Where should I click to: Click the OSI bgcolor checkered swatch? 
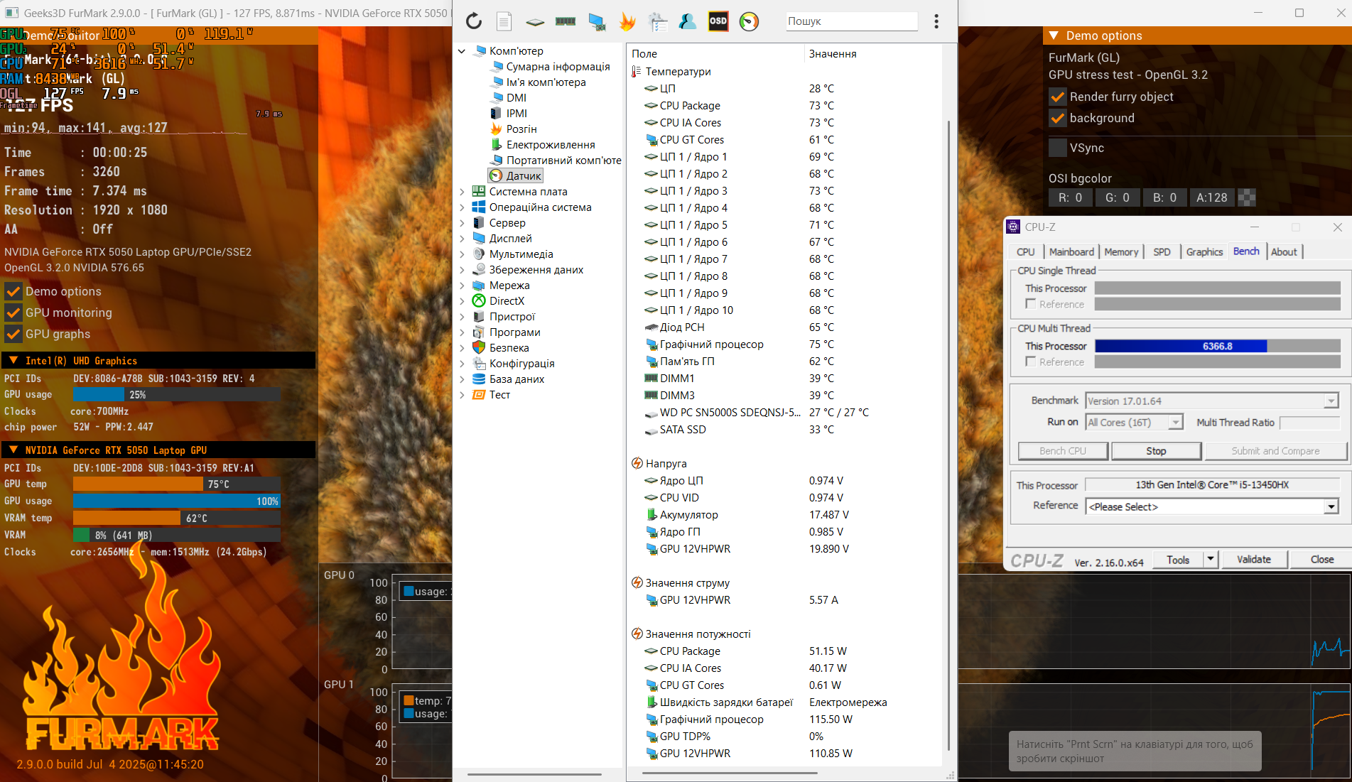1247,197
